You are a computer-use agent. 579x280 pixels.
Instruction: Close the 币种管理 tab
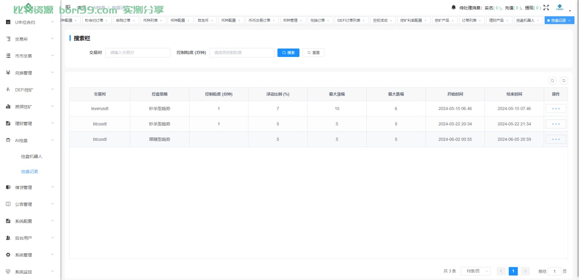pyautogui.click(x=301, y=21)
